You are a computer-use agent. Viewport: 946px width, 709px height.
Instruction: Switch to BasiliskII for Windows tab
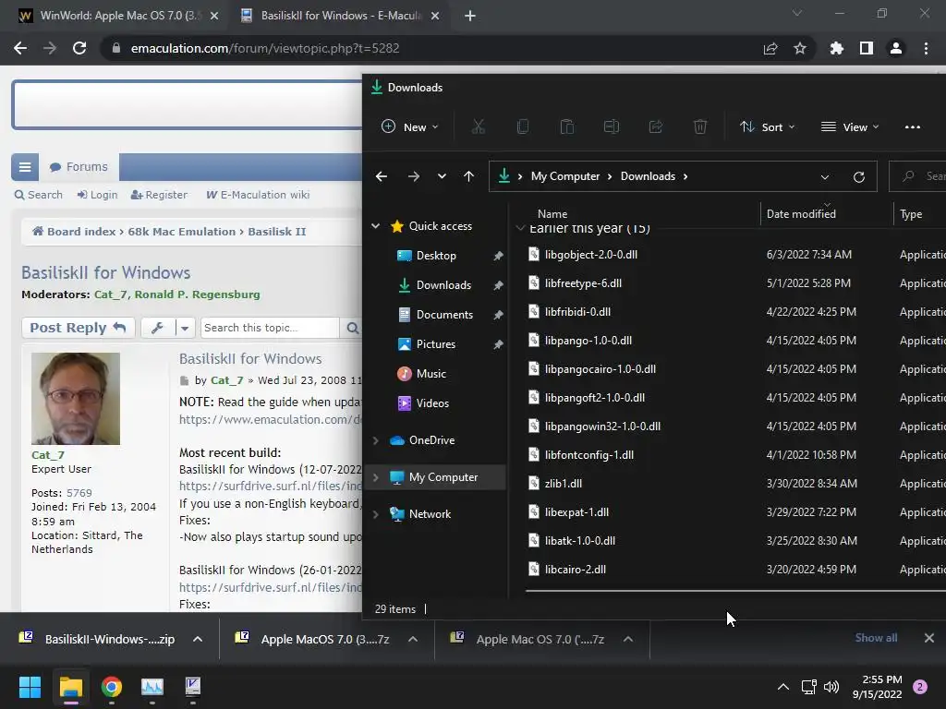(340, 15)
